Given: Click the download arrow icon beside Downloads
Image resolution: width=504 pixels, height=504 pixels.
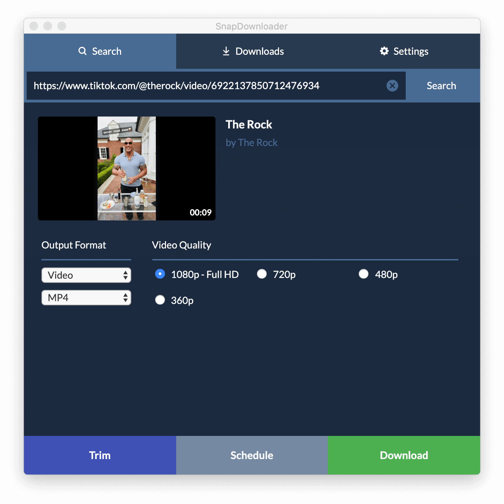Looking at the screenshot, I should 226,51.
